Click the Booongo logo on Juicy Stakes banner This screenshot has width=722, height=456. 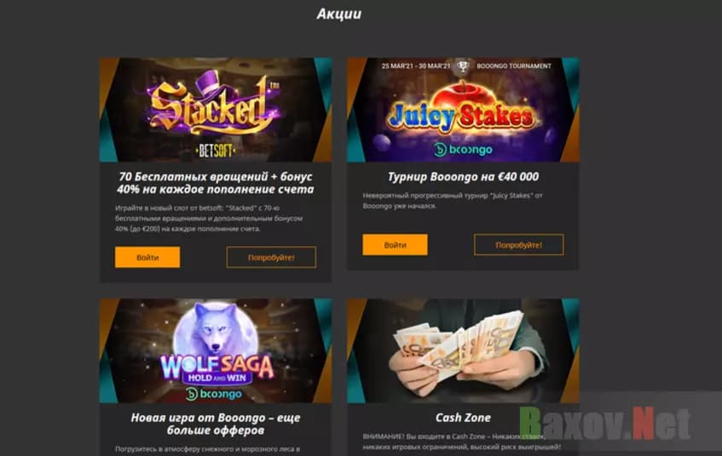pos(463,150)
